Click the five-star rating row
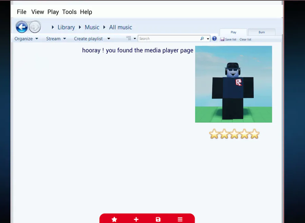 (x=234, y=134)
